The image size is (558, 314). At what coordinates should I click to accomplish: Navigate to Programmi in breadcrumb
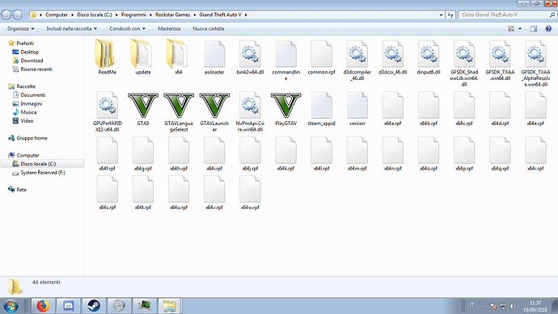(x=133, y=15)
